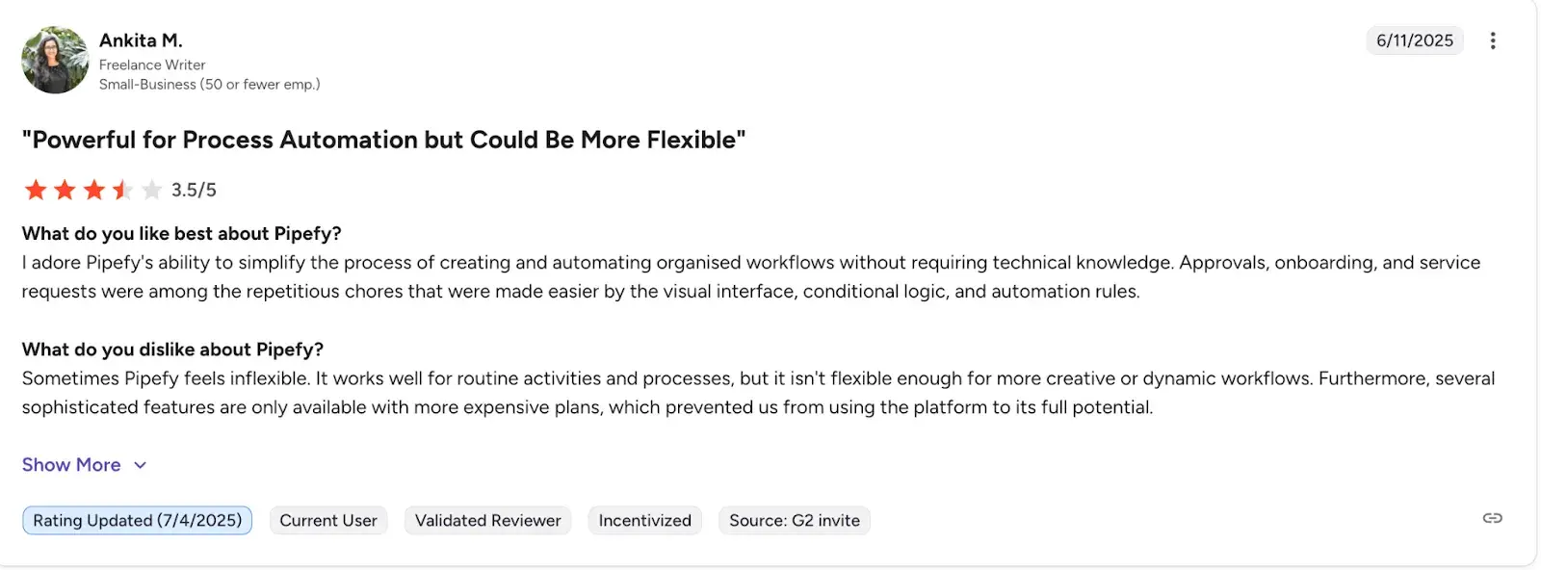Open Ankita M.'s profile photo
The width and height of the screenshot is (1541, 570).
[x=55, y=60]
